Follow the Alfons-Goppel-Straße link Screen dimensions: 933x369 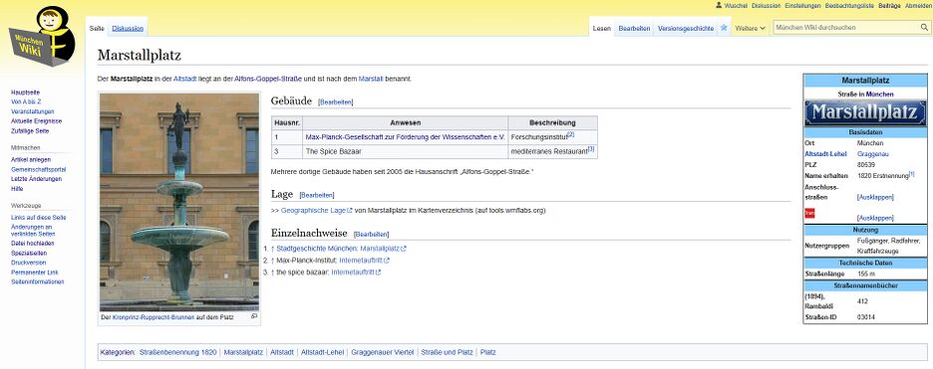pos(268,79)
